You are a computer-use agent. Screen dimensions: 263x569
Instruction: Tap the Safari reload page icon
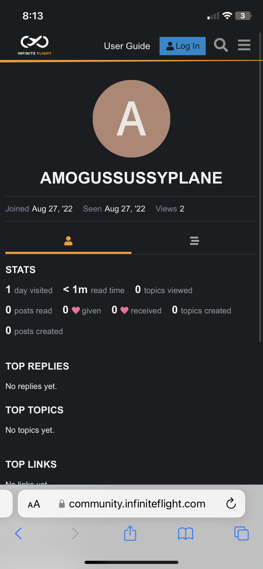(x=231, y=503)
